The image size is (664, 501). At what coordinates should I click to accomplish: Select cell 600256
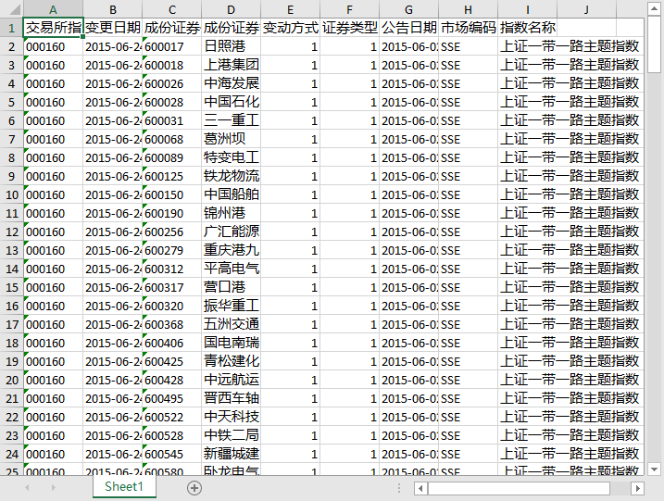[x=172, y=232]
